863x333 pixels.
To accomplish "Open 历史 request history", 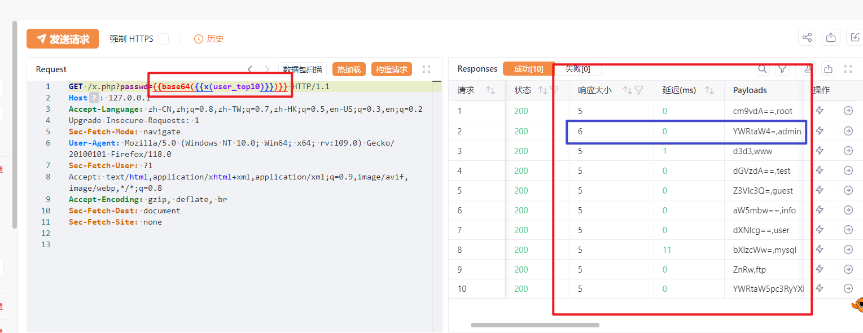I will (x=209, y=39).
